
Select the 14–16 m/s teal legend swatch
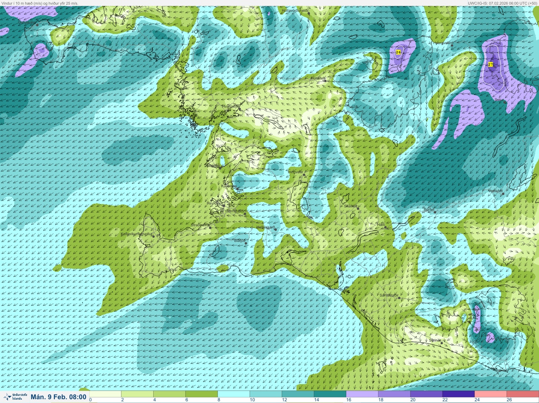point(330,394)
